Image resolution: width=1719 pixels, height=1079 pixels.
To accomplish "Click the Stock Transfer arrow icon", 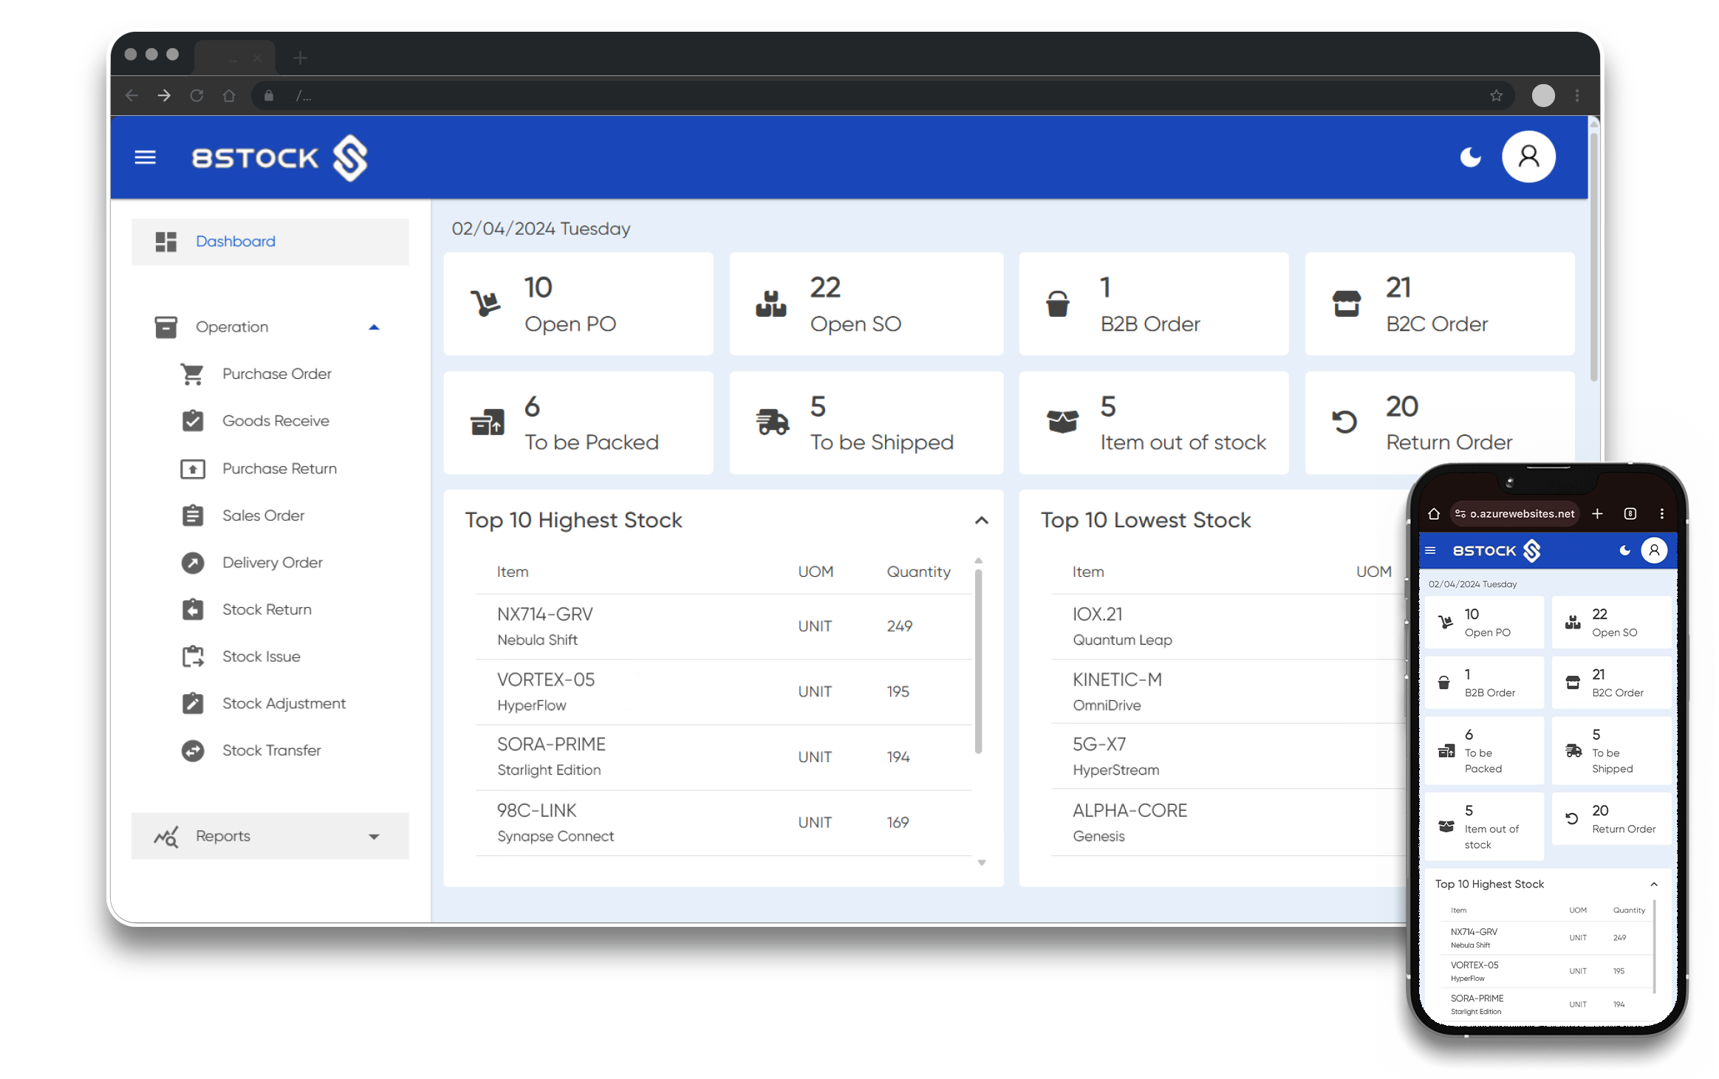I will click(x=192, y=750).
